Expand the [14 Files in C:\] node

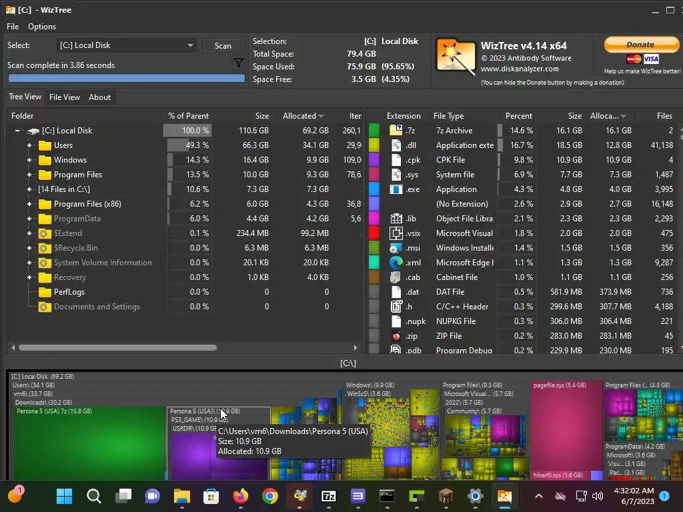pos(29,189)
